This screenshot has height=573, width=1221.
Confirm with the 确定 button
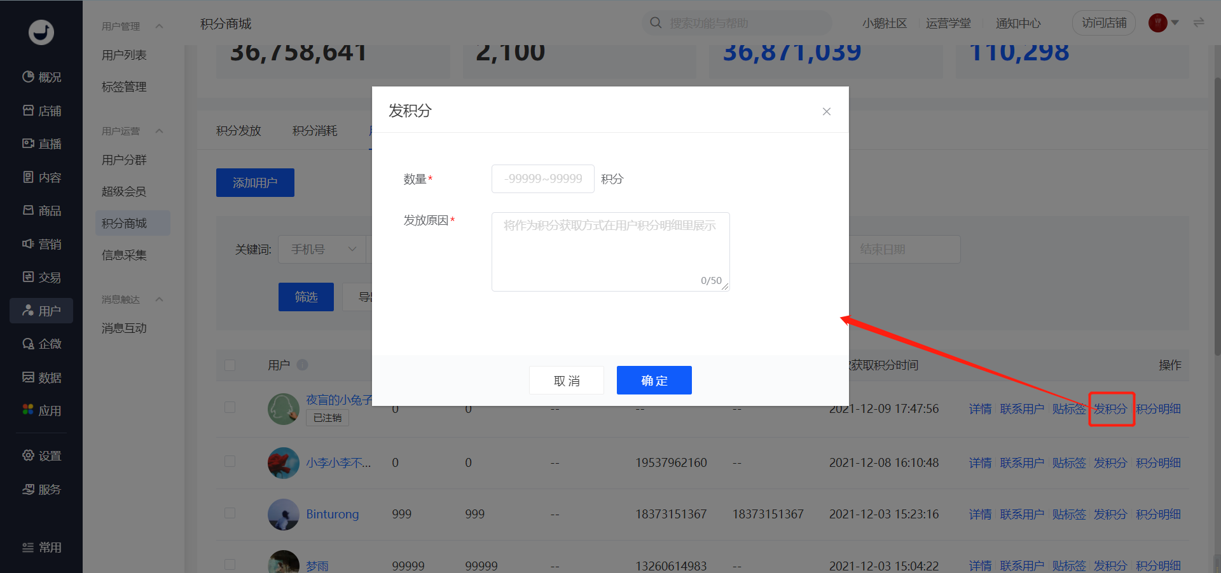pos(654,380)
